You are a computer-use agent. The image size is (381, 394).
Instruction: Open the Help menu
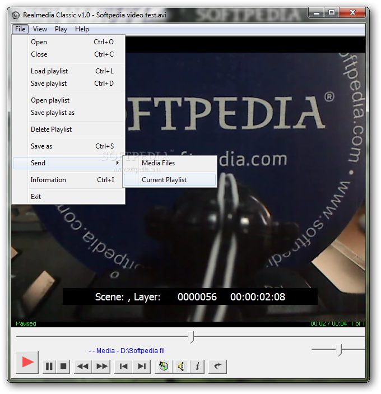82,29
